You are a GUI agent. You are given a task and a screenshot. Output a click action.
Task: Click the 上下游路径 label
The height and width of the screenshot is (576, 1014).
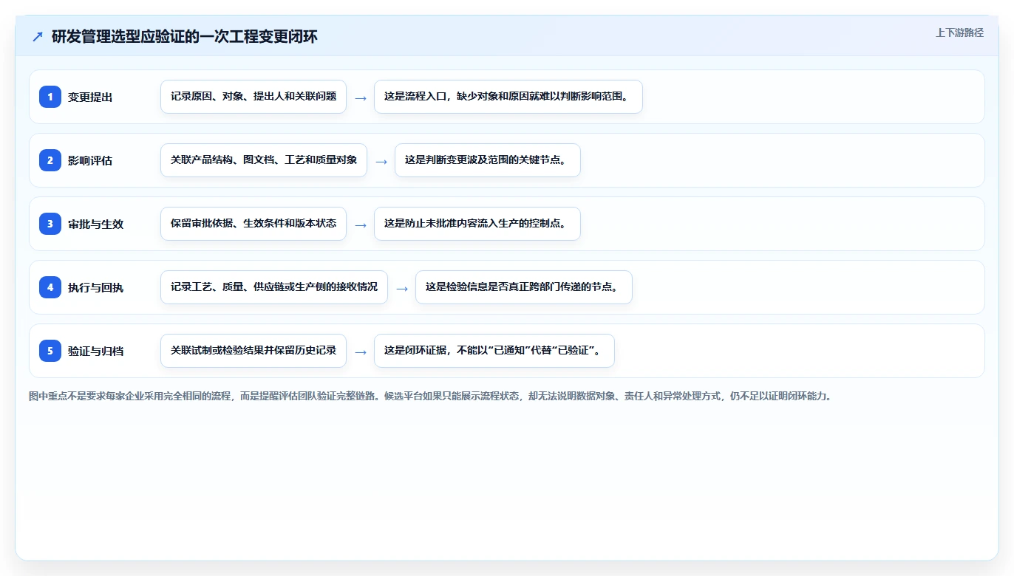[x=959, y=32]
